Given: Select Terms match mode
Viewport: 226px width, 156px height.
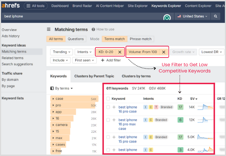Looking at the screenshot, I should click(x=114, y=39).
